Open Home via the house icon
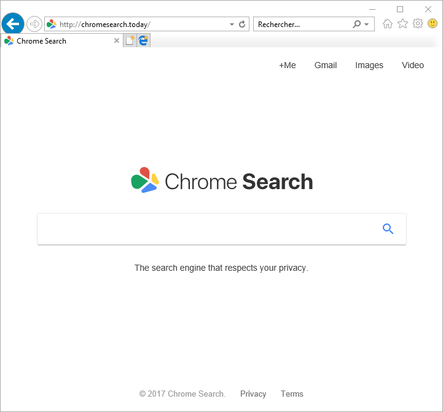443x412 pixels. (388, 24)
